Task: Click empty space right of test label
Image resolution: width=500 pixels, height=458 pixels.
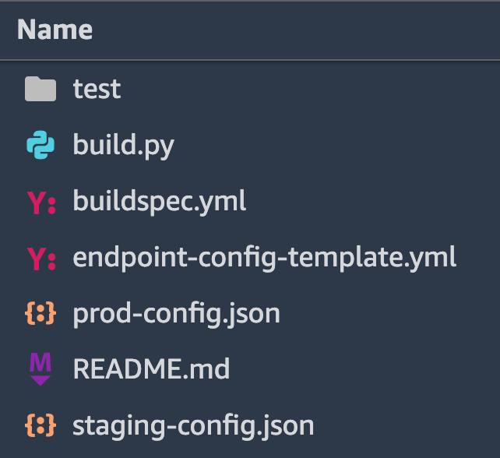Action: (312, 90)
